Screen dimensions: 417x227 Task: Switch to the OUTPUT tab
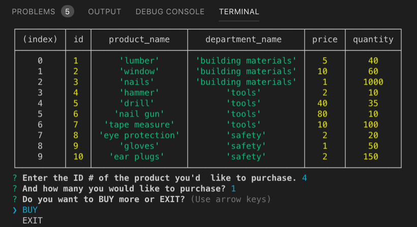coord(104,11)
